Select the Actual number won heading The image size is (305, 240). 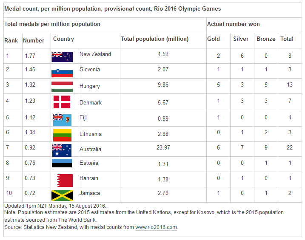234,24
